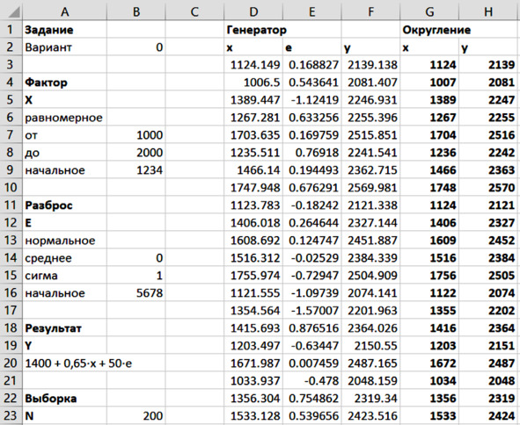Click the Генератор header cell

tap(253, 30)
